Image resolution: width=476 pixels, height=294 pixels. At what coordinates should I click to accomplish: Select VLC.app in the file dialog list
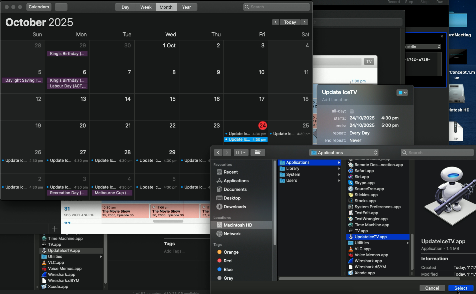[363, 249]
